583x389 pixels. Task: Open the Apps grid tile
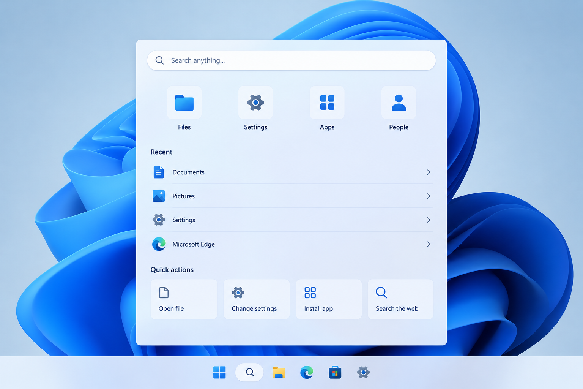tap(327, 103)
